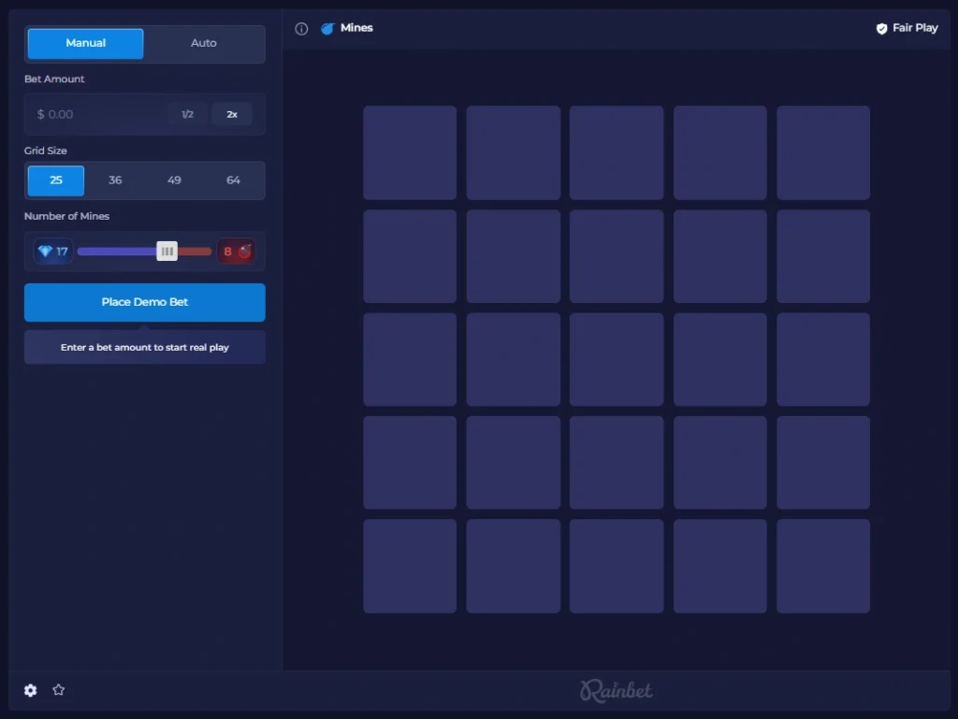Reveal first row, fourth column tile
958x719 pixels.
[x=720, y=152]
